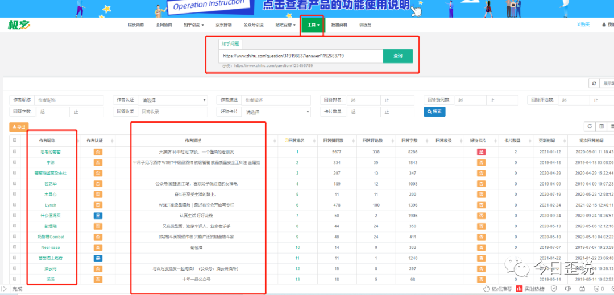
Task: Click sort arrows on 回答字数 column
Action: click(426, 141)
